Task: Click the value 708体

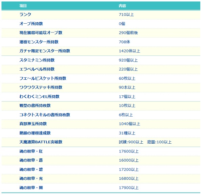Action: point(125,42)
